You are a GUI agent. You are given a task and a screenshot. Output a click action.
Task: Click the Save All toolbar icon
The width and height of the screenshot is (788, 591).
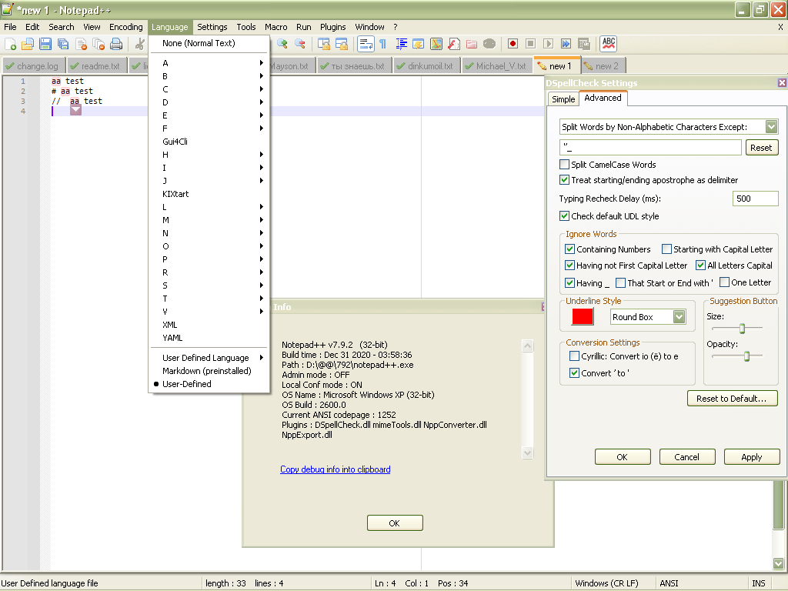point(63,44)
